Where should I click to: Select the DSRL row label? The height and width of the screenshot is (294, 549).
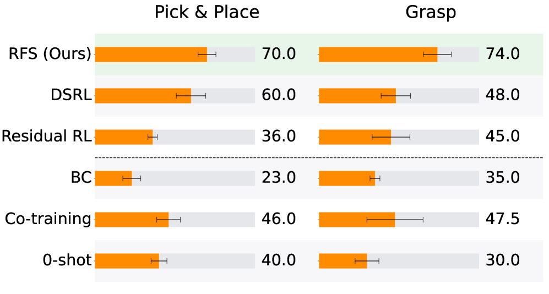tap(72, 95)
